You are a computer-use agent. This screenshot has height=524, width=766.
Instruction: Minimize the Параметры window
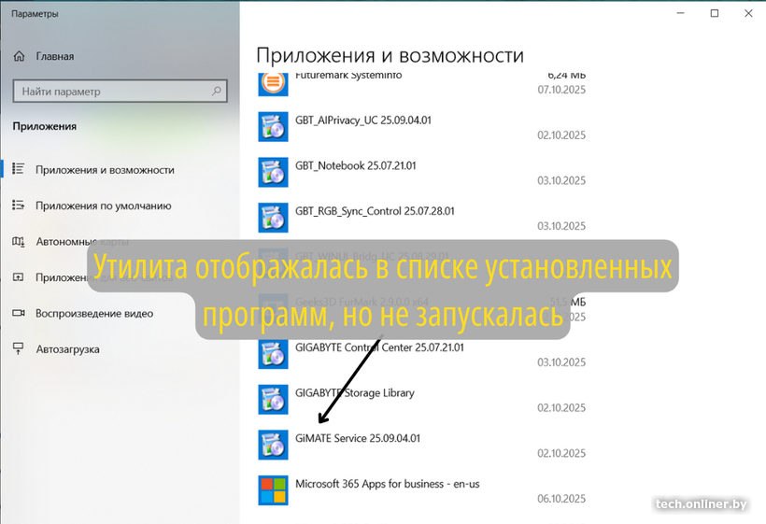click(x=680, y=13)
